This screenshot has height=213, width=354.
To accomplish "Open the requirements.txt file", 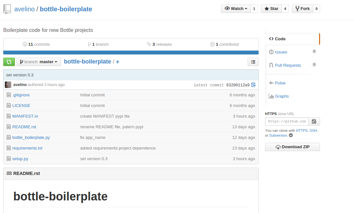I will click(27, 148).
